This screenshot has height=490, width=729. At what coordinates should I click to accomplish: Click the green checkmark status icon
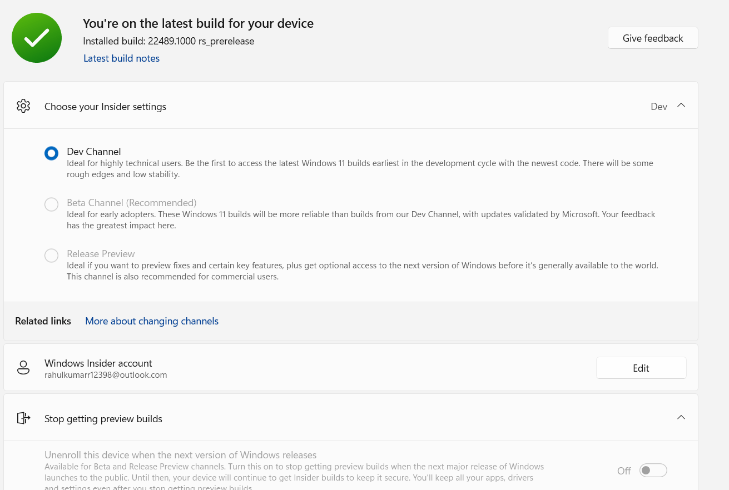37,38
